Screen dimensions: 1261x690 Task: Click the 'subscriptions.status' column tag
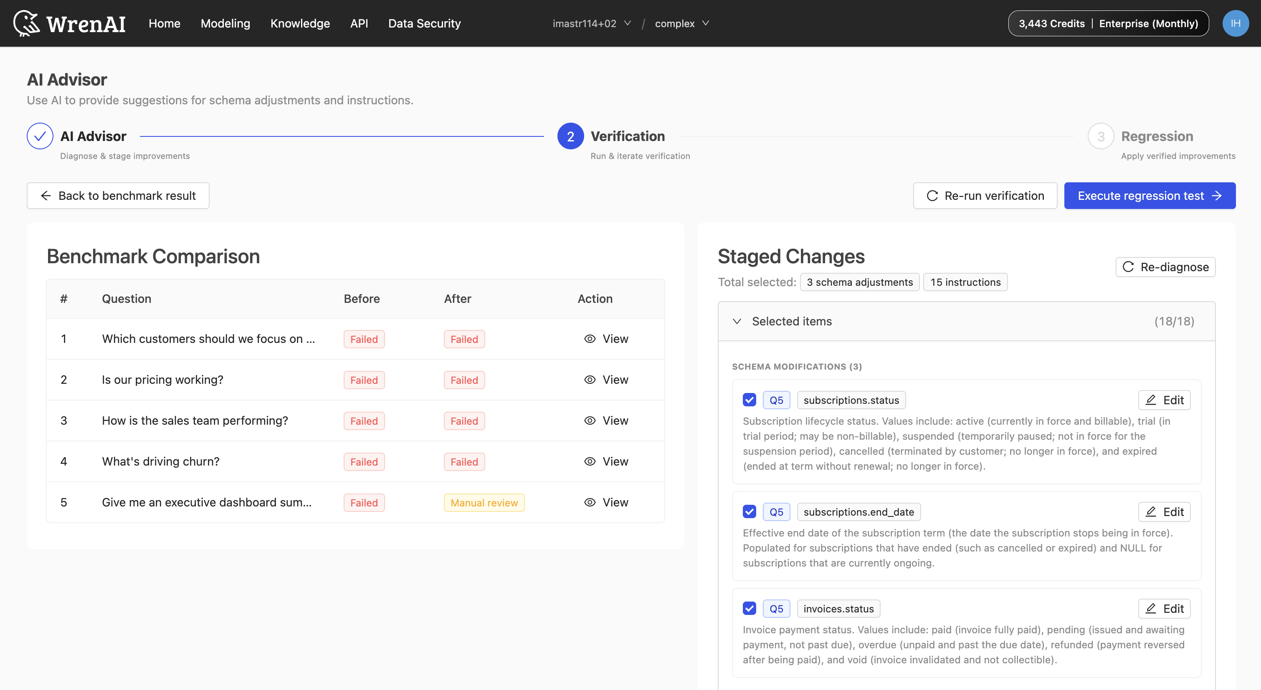coord(851,400)
